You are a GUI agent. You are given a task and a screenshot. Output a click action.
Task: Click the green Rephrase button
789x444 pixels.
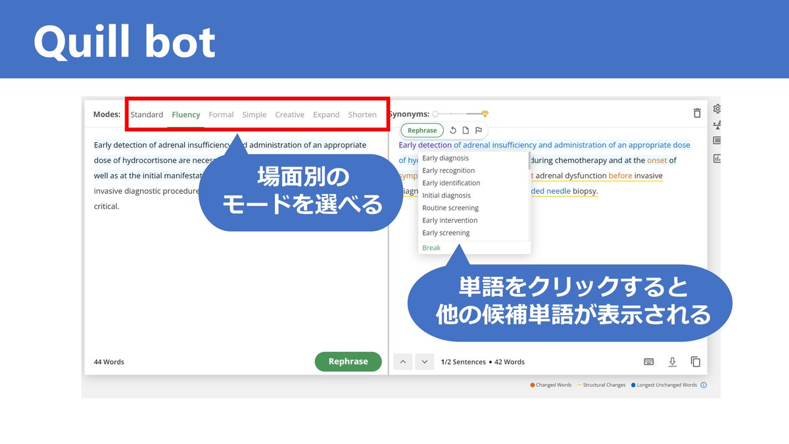coord(348,361)
